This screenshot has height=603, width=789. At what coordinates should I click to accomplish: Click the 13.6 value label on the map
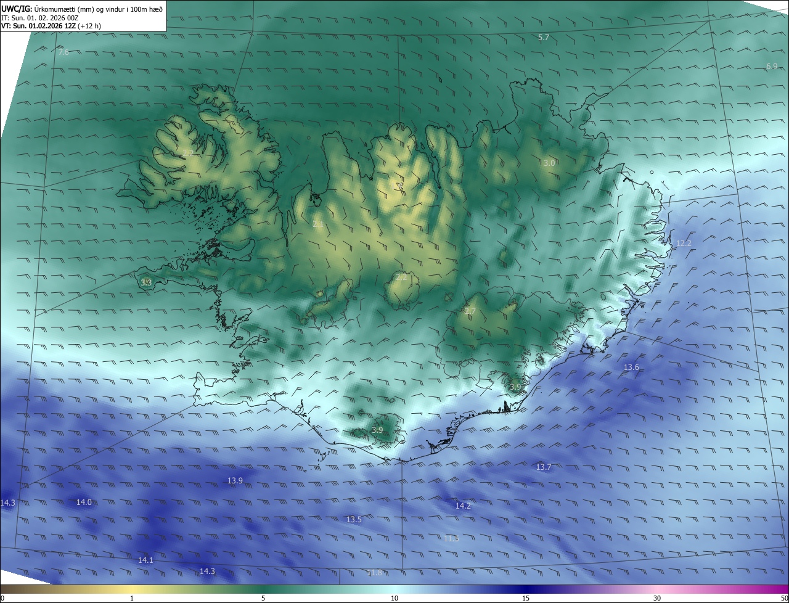pos(631,367)
